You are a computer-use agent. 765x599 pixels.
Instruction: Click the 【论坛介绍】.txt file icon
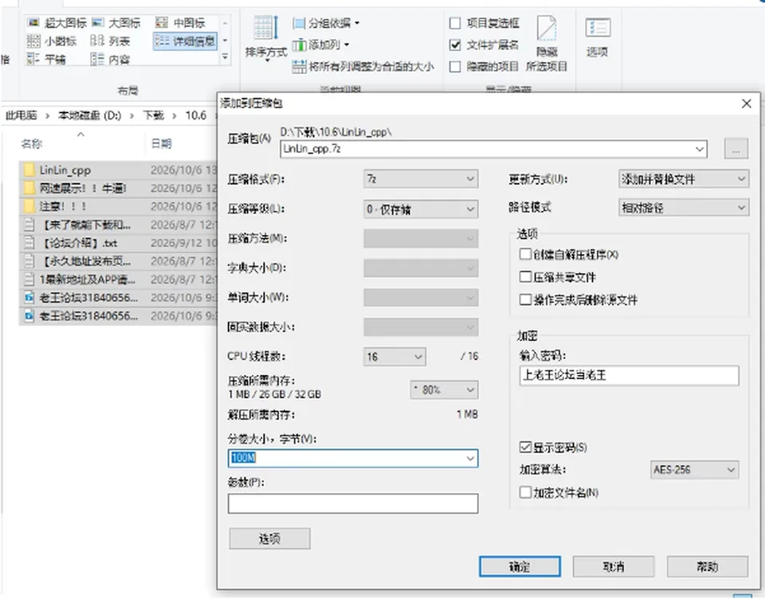point(29,243)
